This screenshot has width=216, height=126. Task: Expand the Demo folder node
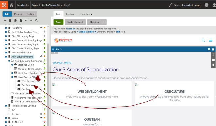point(6,118)
